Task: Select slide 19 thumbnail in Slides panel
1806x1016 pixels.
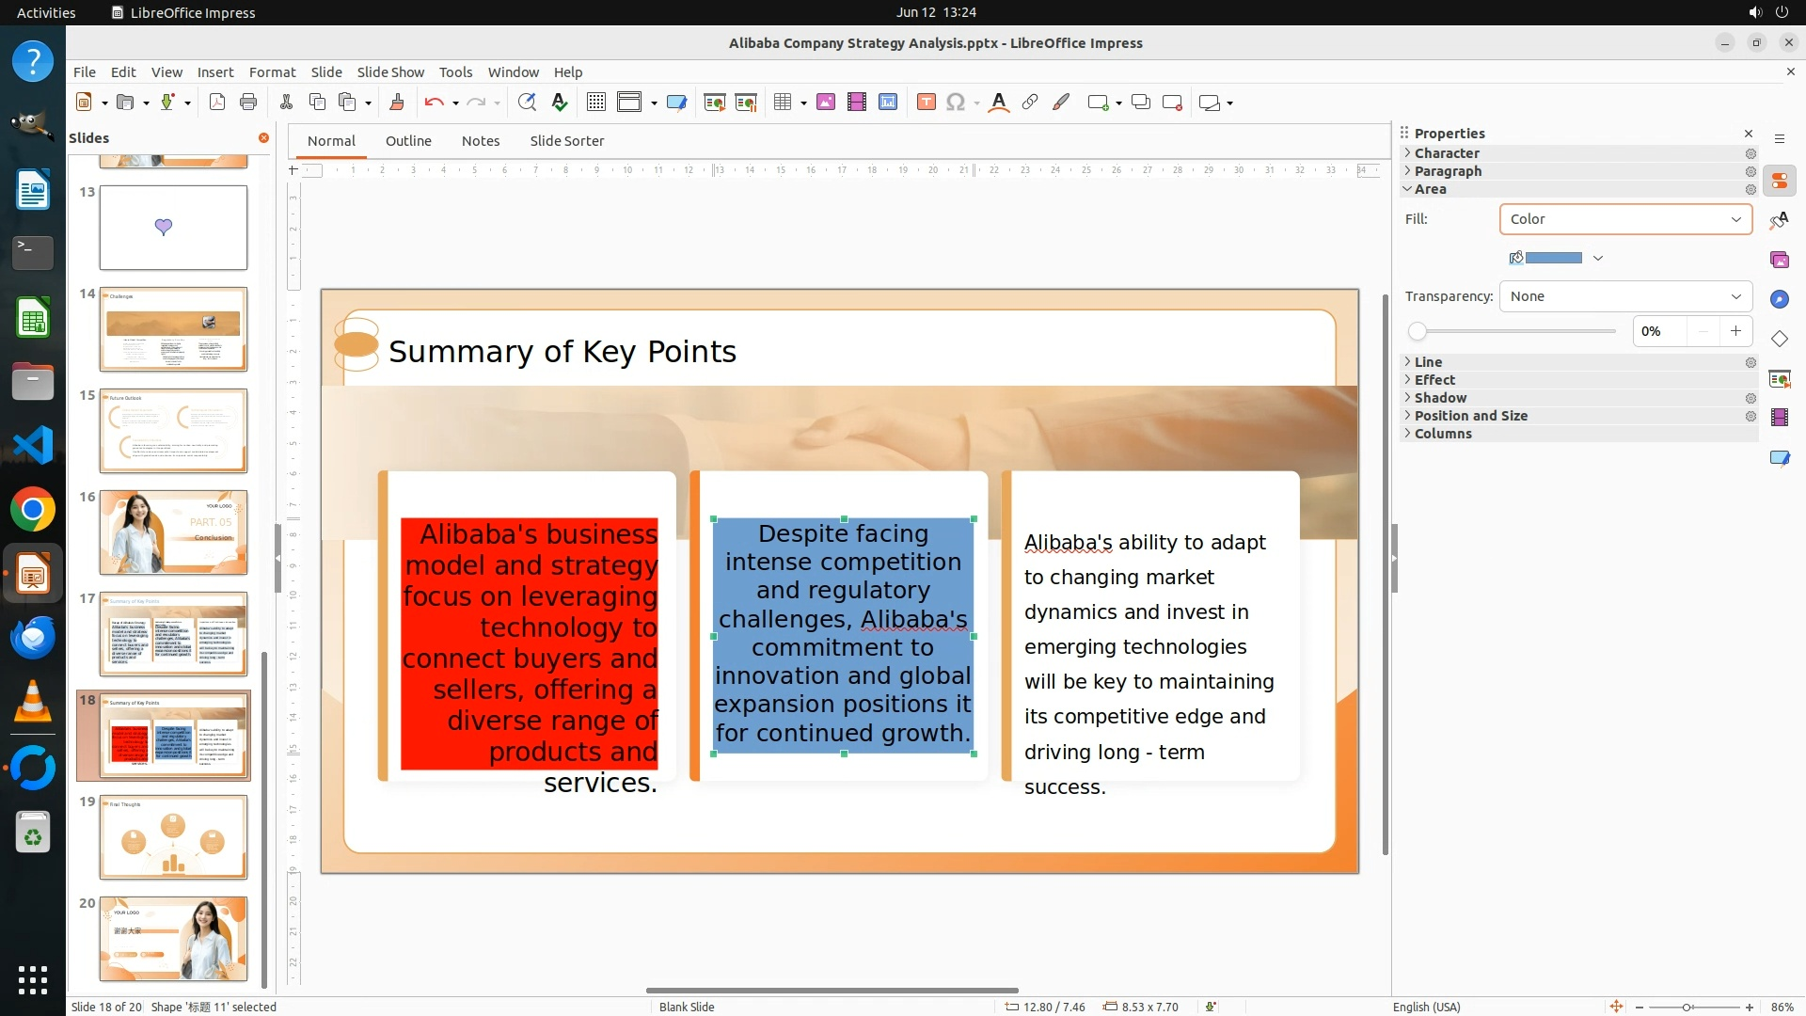Action: point(173,837)
